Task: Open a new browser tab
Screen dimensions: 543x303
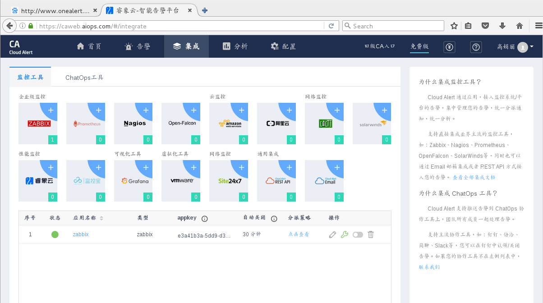Action: click(205, 10)
